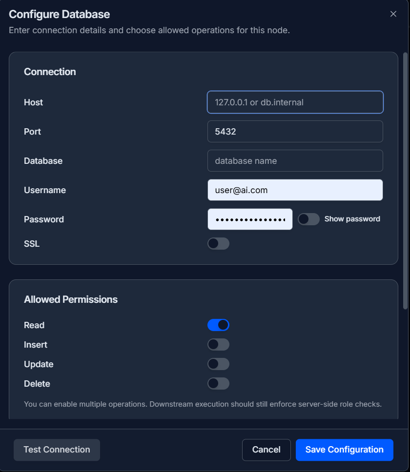
Task: Click the server-side role checks note
Action: tap(203, 404)
